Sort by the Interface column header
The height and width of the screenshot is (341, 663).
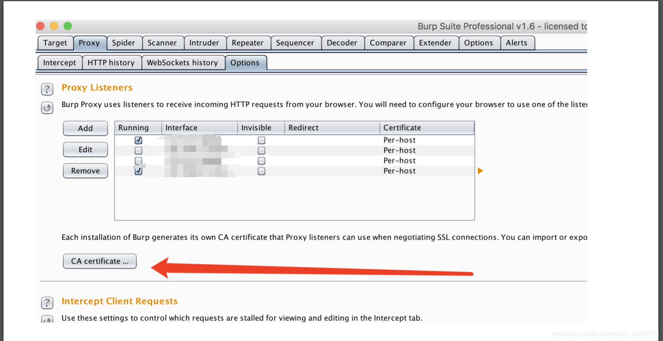pos(200,128)
